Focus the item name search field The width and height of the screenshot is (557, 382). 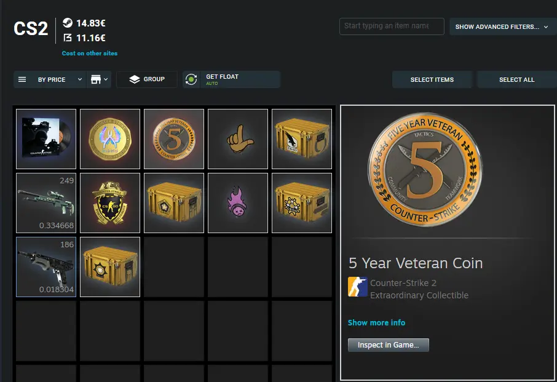(392, 26)
